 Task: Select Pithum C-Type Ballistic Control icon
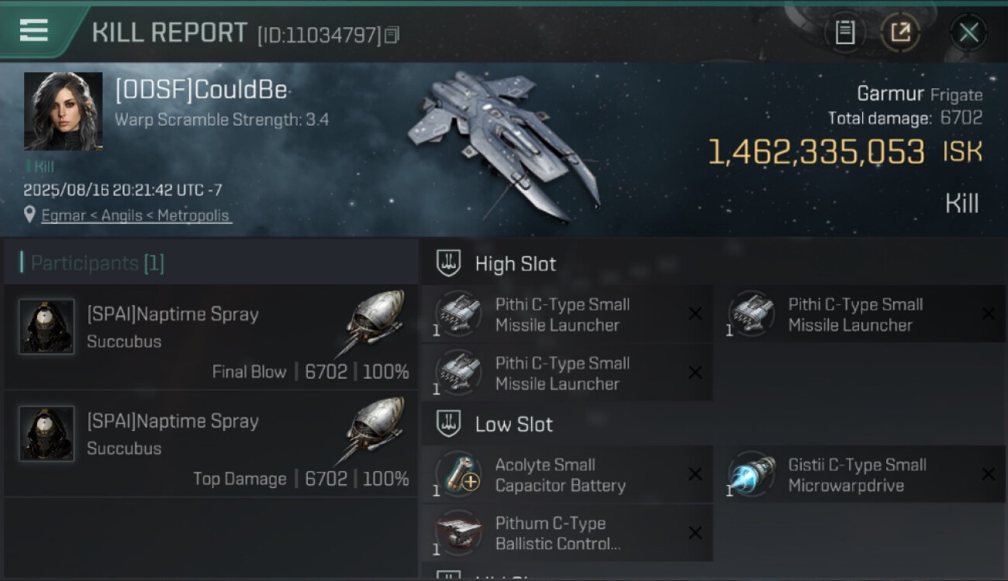point(458,533)
